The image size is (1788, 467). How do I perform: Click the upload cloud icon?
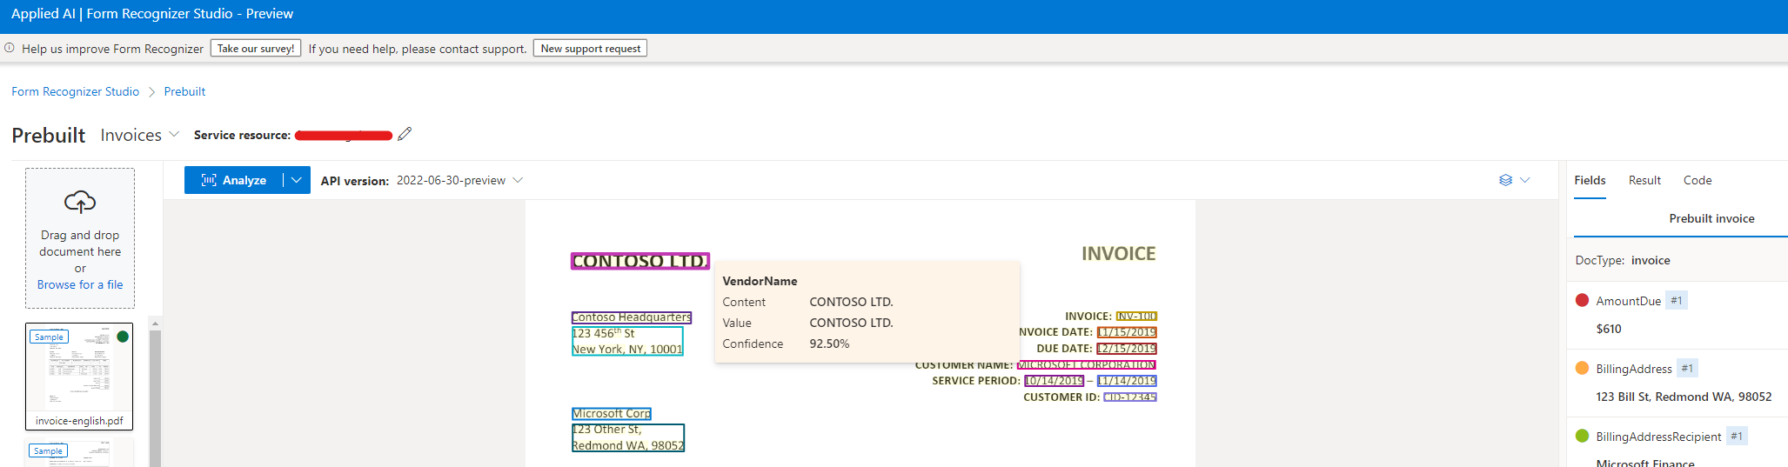point(80,203)
